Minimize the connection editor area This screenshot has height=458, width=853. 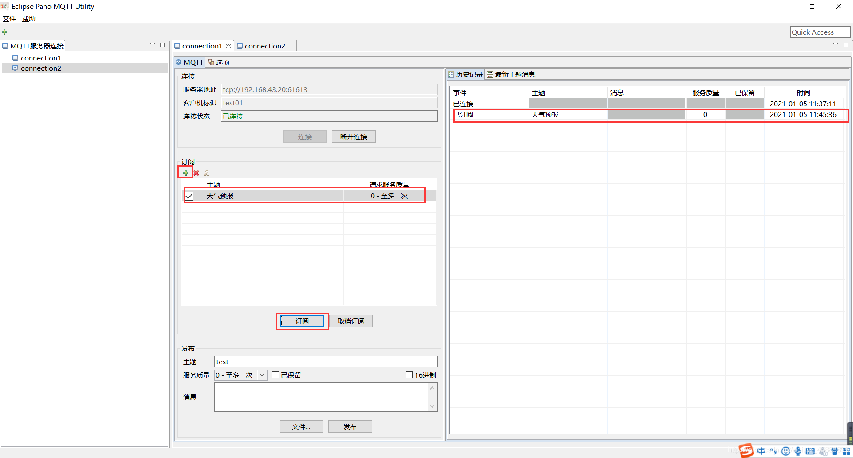pyautogui.click(x=836, y=45)
